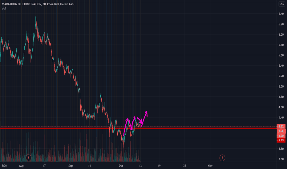This screenshot has height=169, width=287.
Task: Click the 13 date axis label
Action: pyautogui.click(x=140, y=166)
